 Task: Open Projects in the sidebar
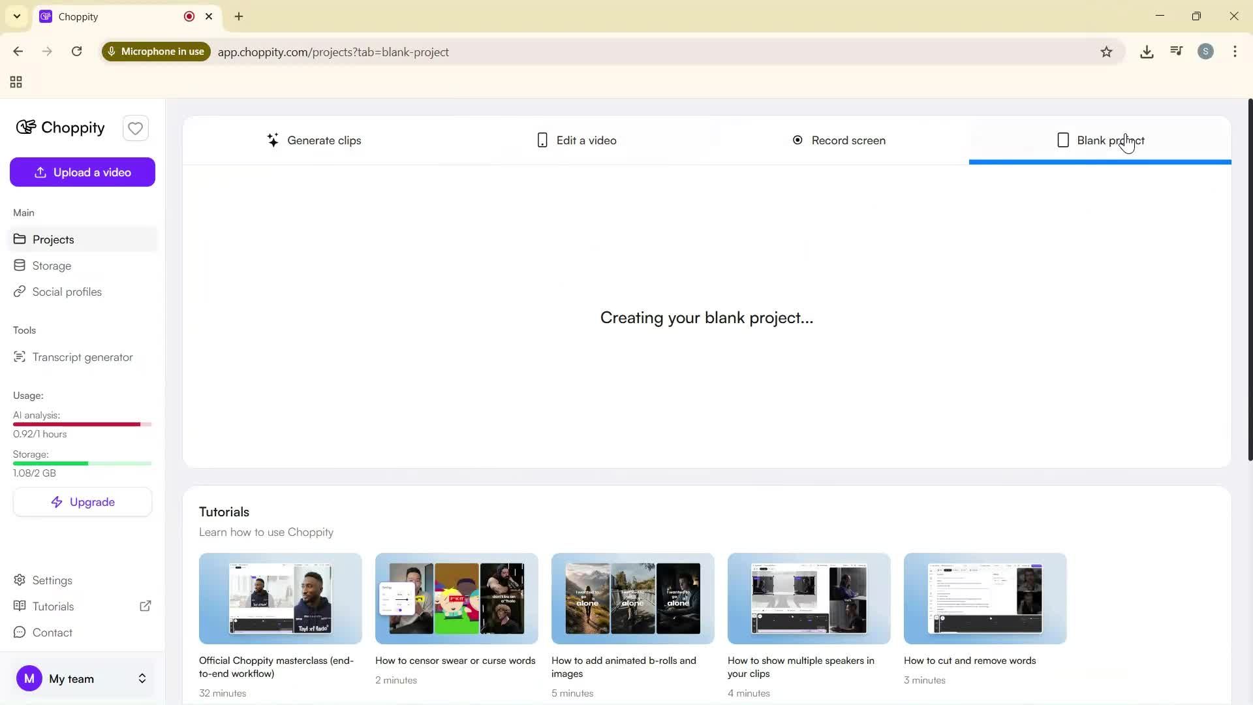point(54,239)
